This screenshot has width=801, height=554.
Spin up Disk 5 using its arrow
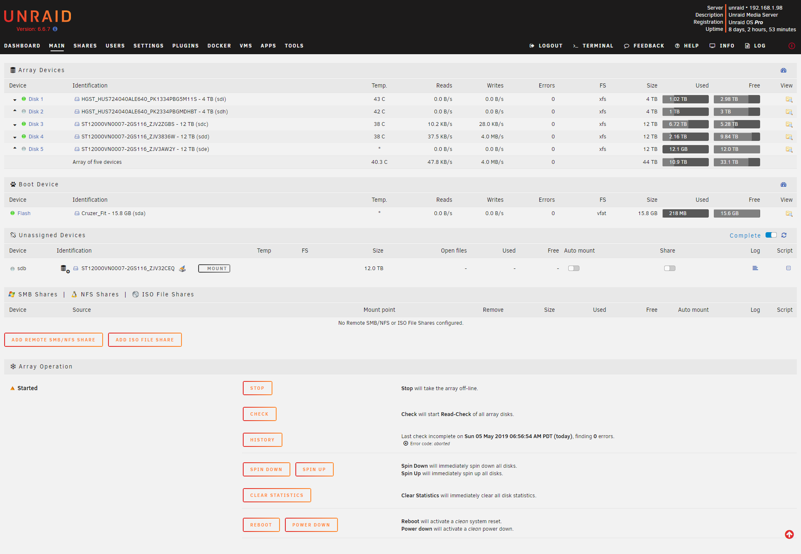(x=15, y=148)
